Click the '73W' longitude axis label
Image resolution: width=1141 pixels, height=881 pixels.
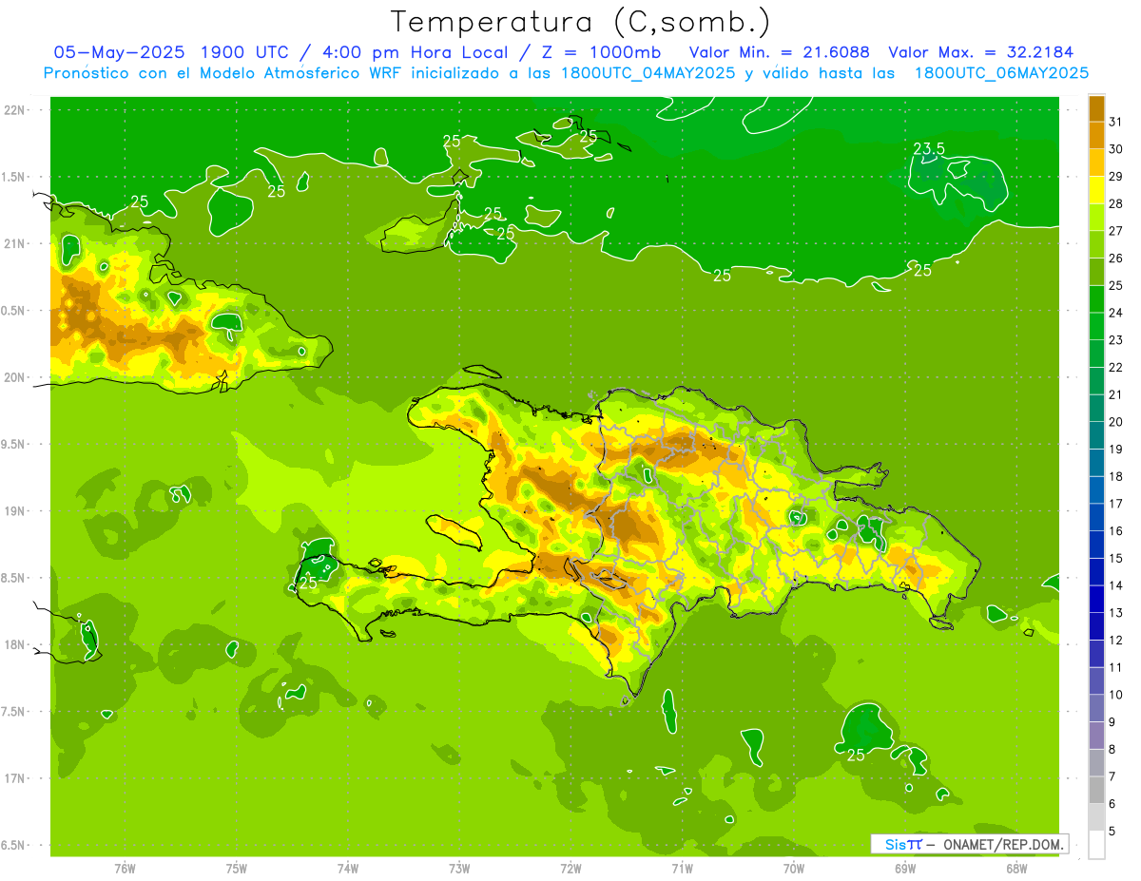pos(459,869)
